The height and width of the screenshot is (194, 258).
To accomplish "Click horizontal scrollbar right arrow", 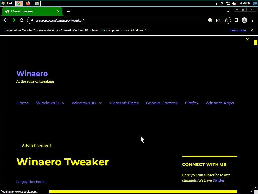I will click(251, 192).
